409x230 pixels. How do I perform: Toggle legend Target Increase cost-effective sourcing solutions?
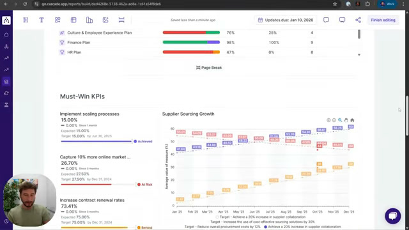(x=263, y=222)
